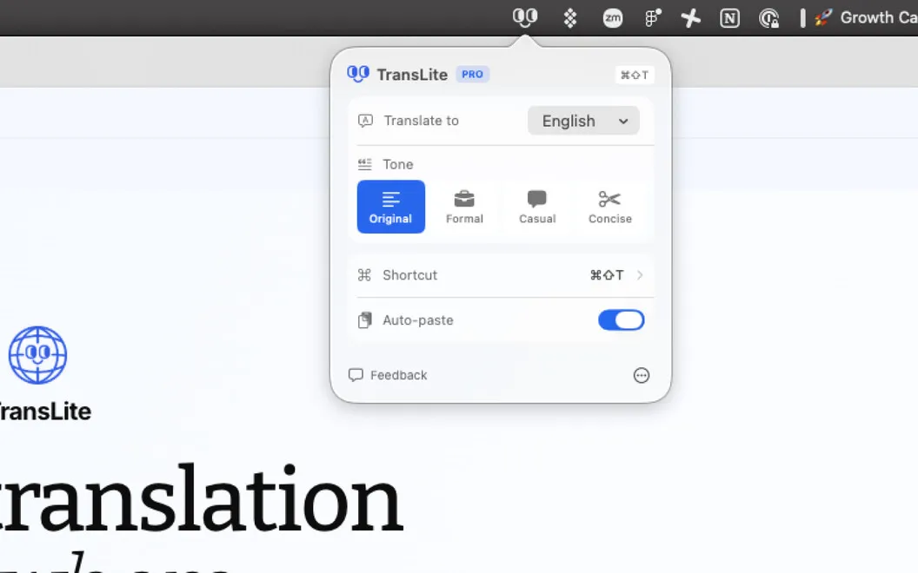Open the Shortcut settings row chevron
The height and width of the screenshot is (573, 918).
coord(640,275)
